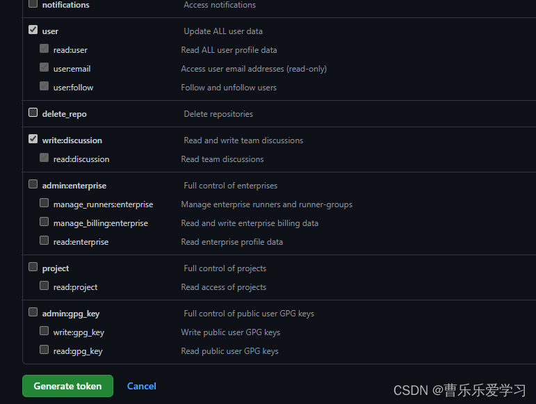Click 'Follow and unfollow users' description
The height and width of the screenshot is (404, 536).
click(229, 88)
